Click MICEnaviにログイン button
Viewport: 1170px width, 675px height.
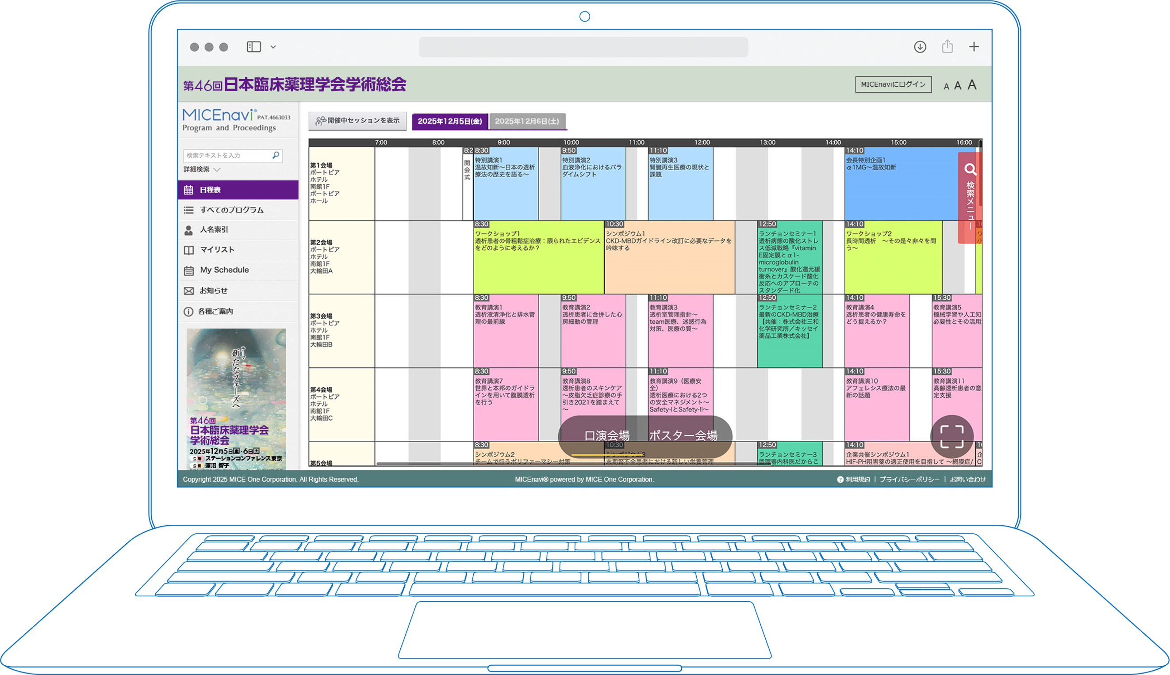coord(893,84)
